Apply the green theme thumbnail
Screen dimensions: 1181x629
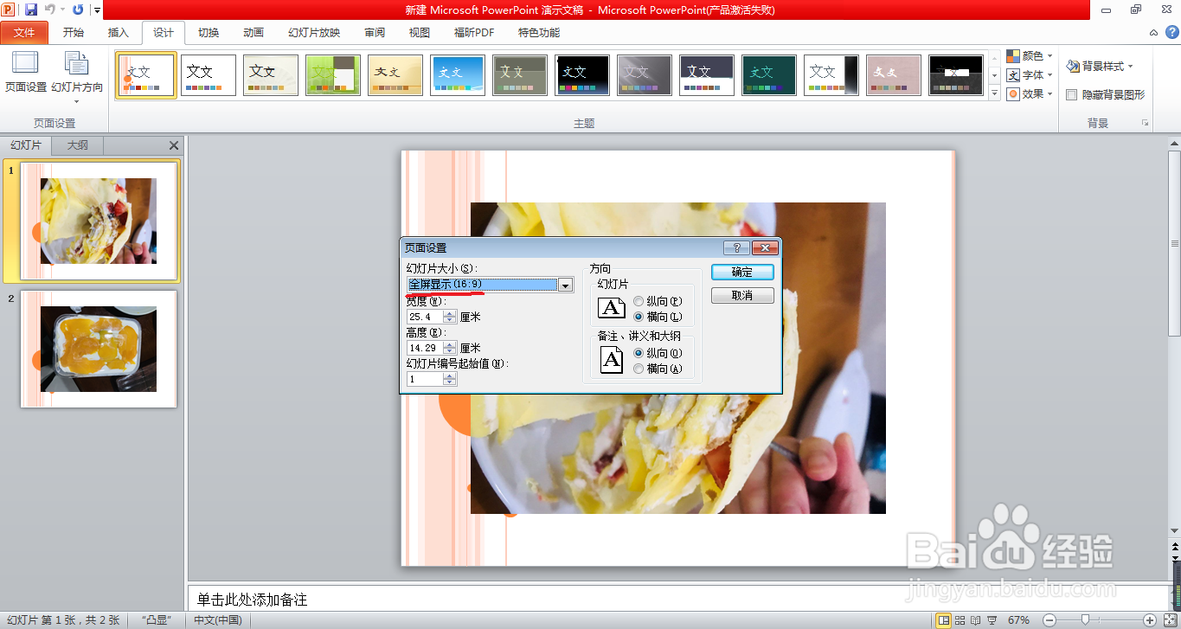tap(333, 74)
